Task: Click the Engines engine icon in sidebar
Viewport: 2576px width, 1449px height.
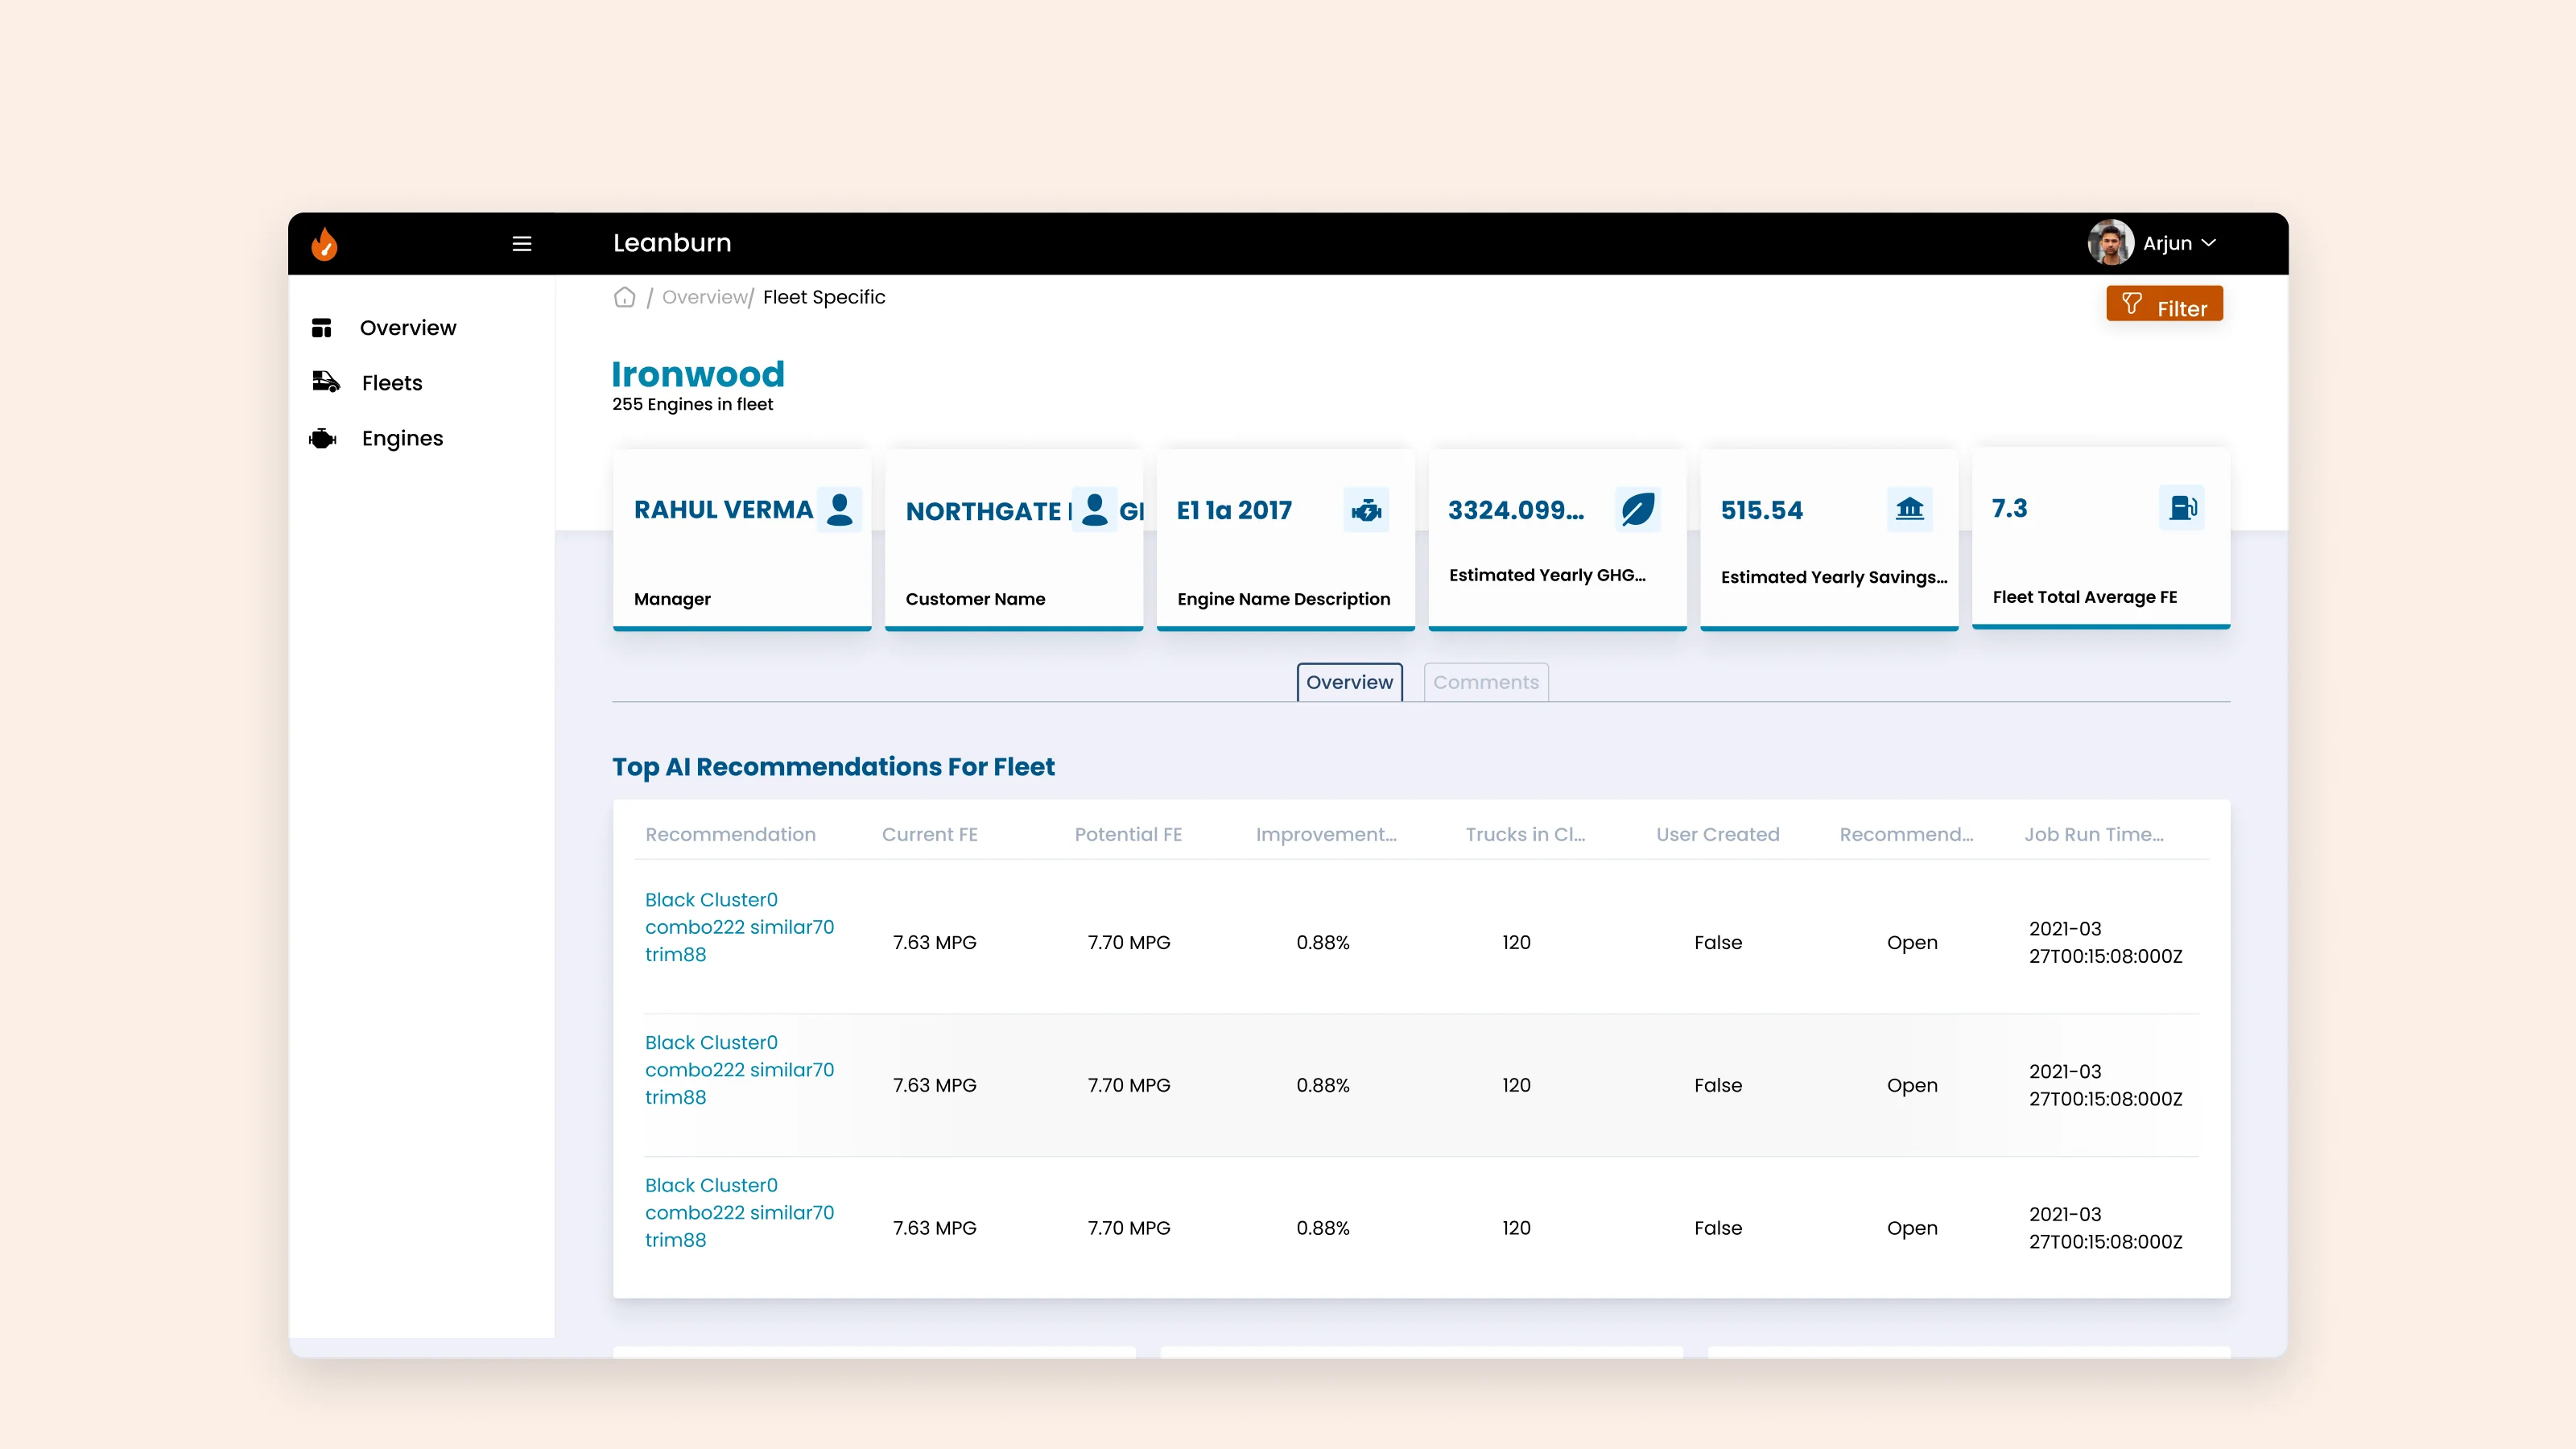Action: coord(323,438)
